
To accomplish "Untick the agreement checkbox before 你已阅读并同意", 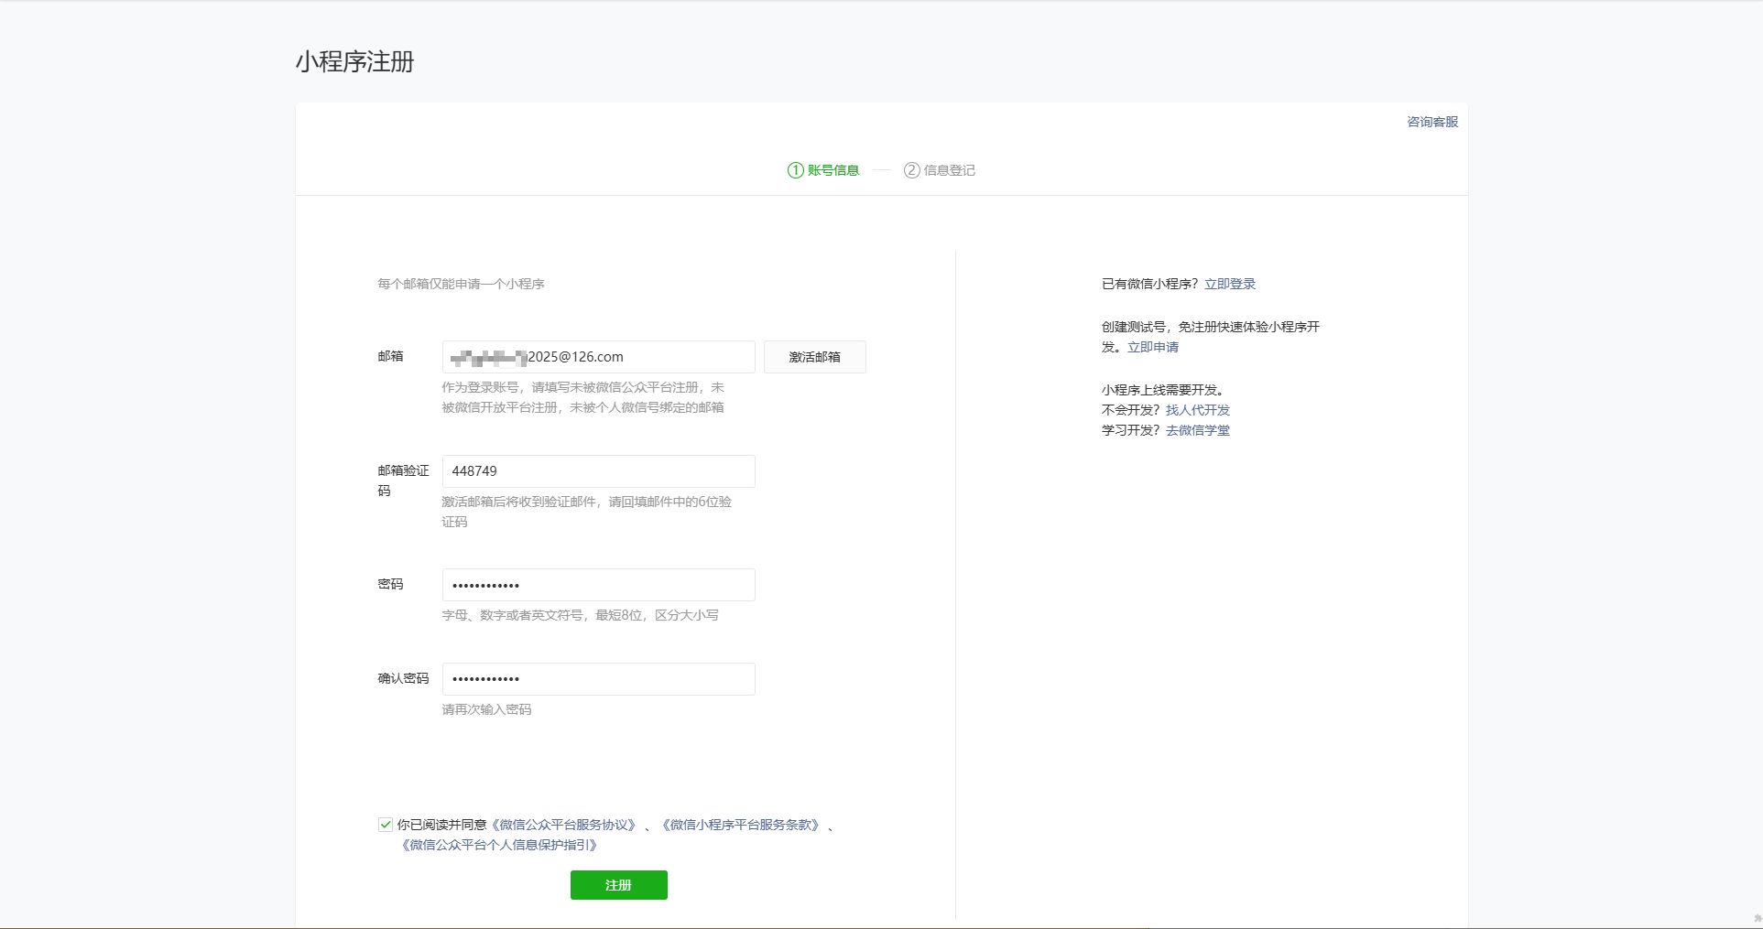I will tap(386, 825).
